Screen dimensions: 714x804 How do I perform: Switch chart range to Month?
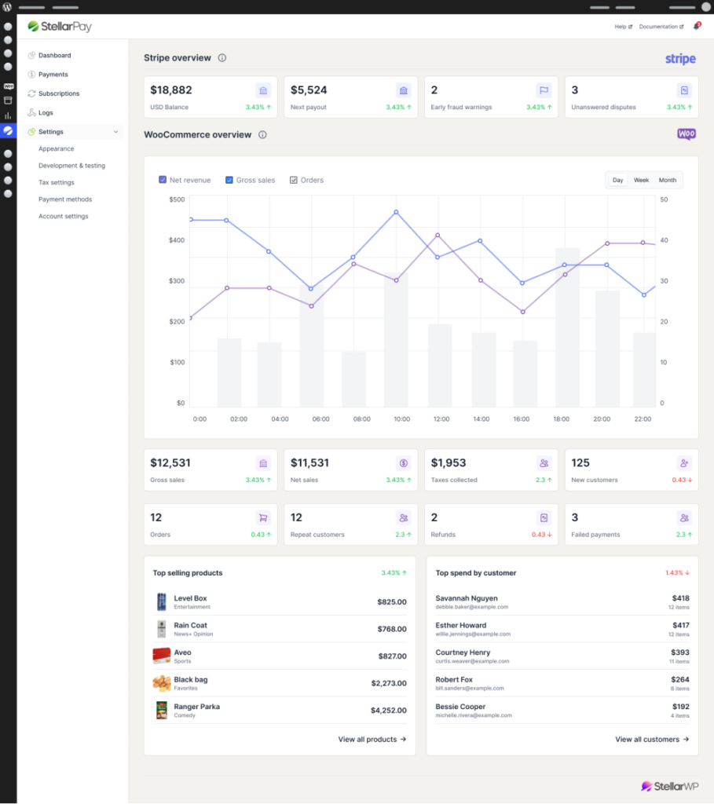(x=667, y=181)
